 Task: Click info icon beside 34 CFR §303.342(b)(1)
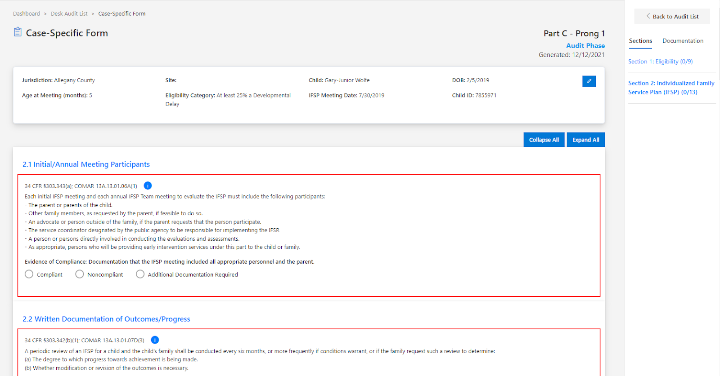(x=155, y=340)
